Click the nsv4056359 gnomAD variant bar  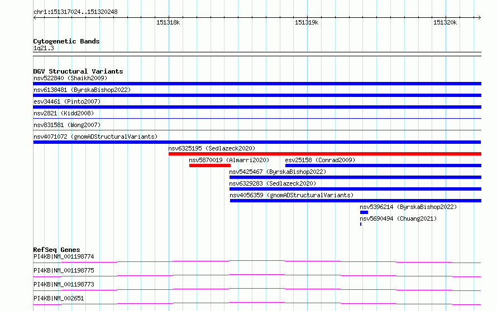tap(356, 201)
